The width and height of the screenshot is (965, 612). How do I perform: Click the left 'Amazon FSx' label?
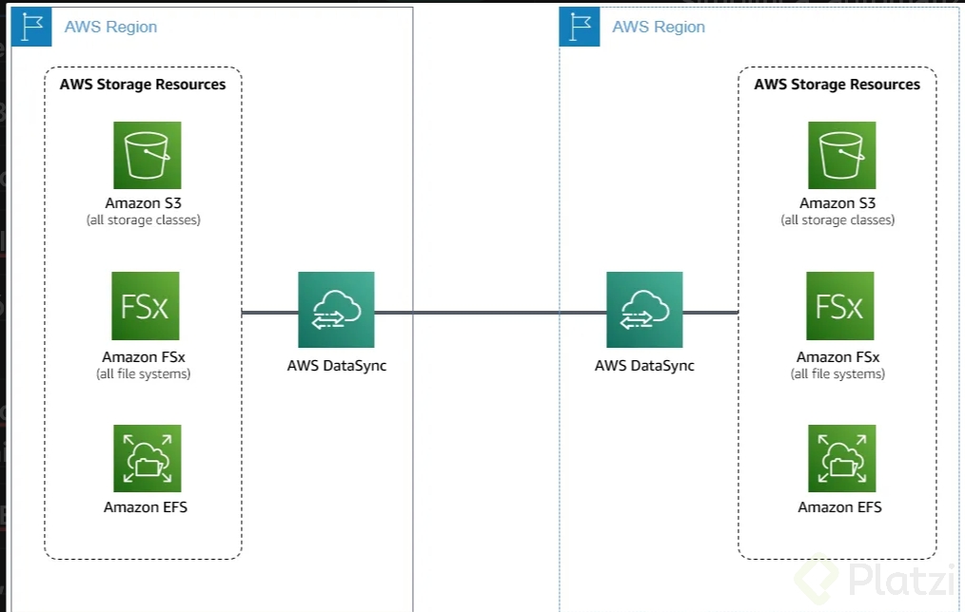tap(144, 357)
